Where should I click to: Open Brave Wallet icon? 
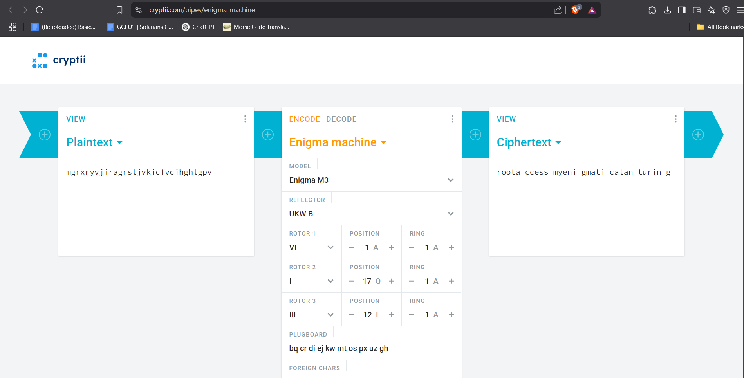click(x=697, y=10)
